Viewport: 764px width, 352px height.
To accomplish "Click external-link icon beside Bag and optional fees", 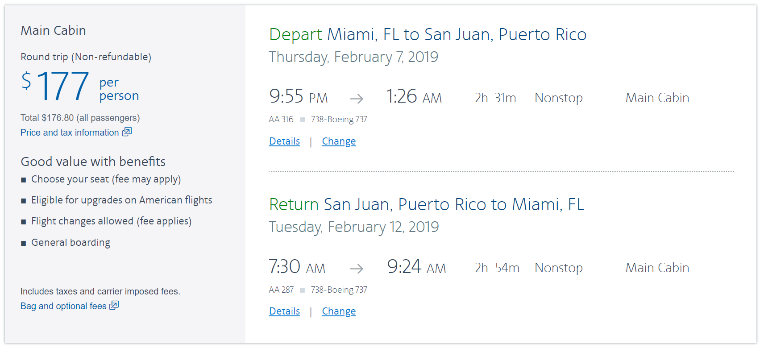I will click(114, 305).
